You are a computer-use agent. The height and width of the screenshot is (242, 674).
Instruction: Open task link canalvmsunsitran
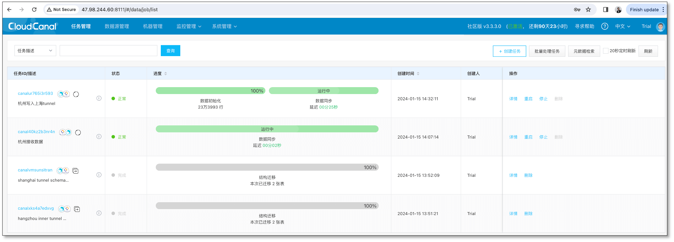[35, 170]
